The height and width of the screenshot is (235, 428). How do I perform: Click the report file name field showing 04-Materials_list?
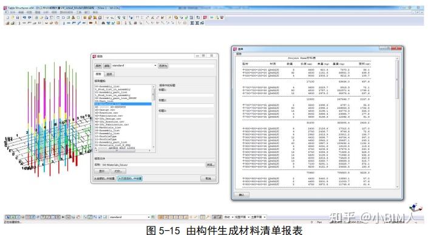pos(153,165)
